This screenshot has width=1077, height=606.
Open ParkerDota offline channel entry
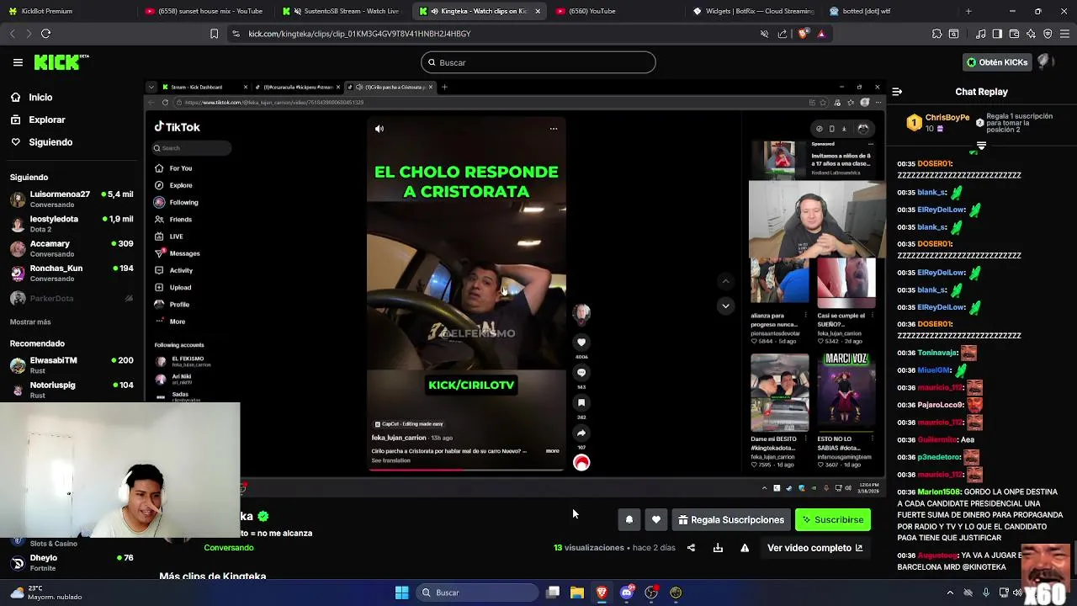click(72, 299)
